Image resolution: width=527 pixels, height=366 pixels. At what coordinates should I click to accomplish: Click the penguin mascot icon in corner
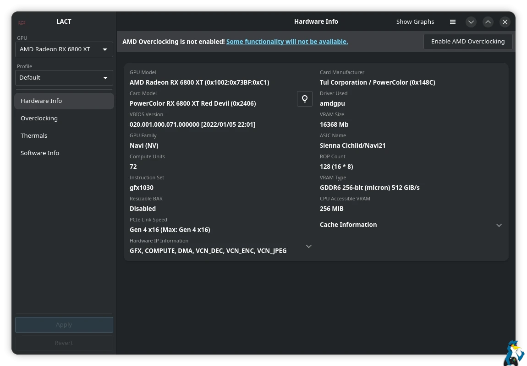point(515,353)
